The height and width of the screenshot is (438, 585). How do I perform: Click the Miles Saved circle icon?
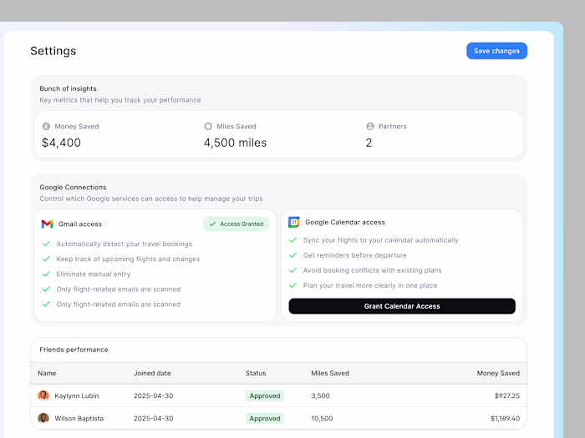click(208, 126)
